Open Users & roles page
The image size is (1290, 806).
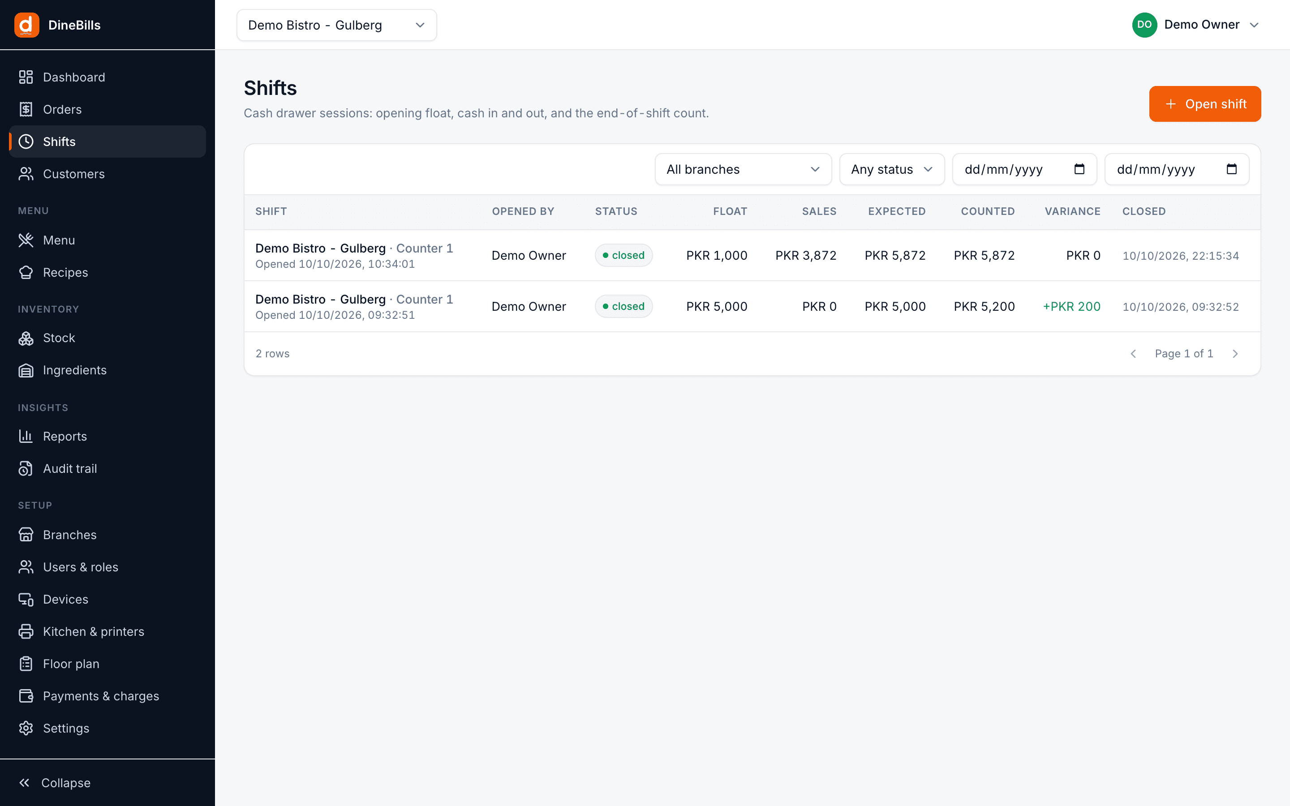click(x=107, y=567)
